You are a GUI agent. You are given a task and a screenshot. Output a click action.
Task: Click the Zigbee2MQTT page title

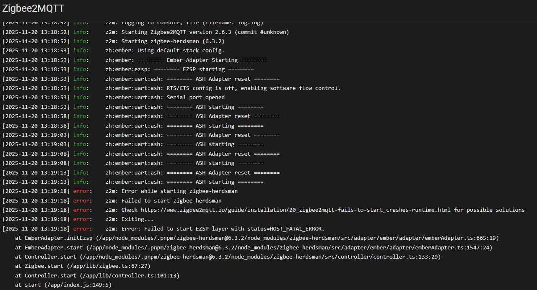coord(34,9)
